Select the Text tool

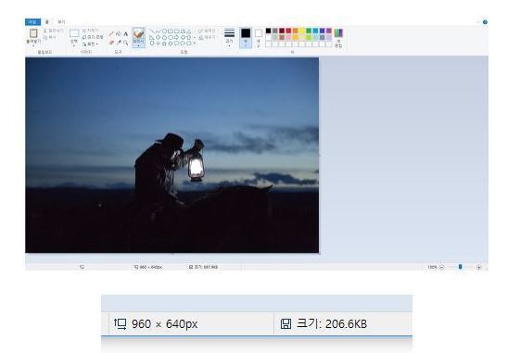tap(126, 33)
